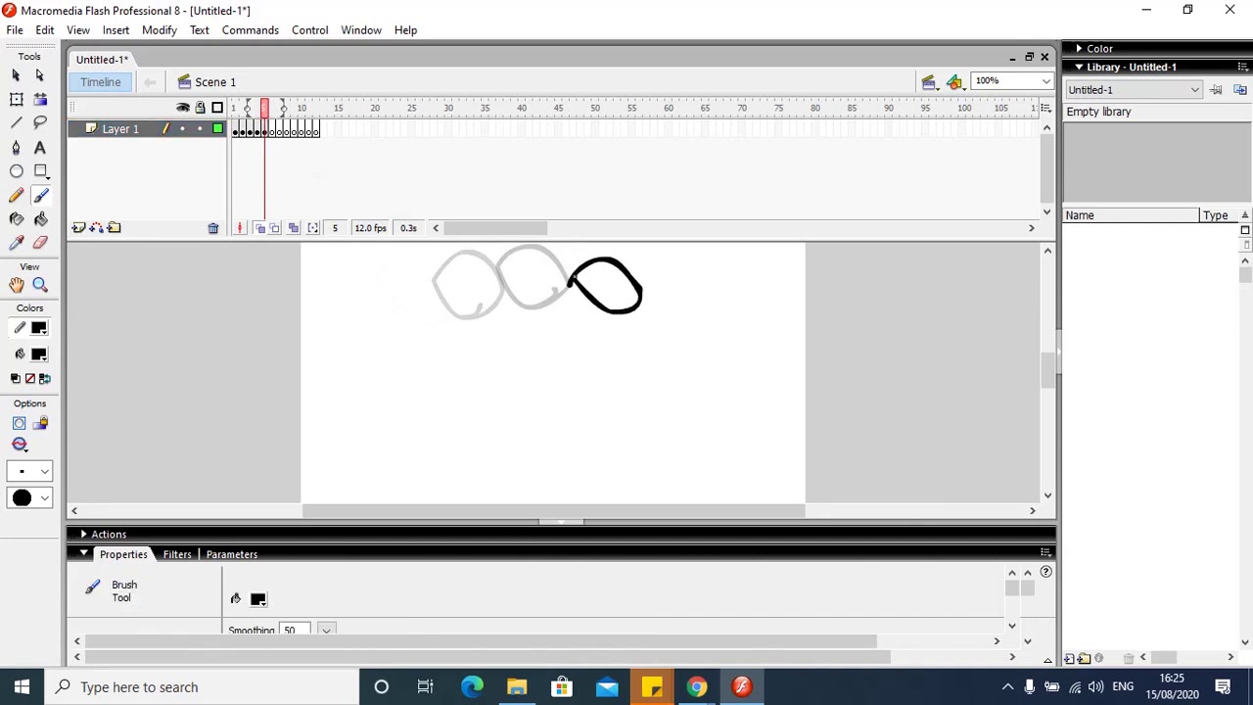Toggle lock all layers icon
The height and width of the screenshot is (705, 1253).
coord(200,108)
